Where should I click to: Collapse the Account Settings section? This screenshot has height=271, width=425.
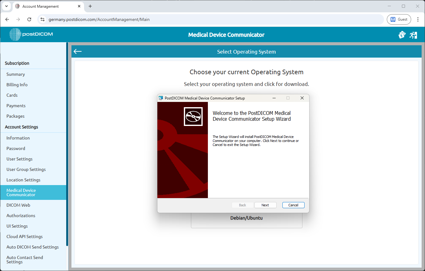21,127
